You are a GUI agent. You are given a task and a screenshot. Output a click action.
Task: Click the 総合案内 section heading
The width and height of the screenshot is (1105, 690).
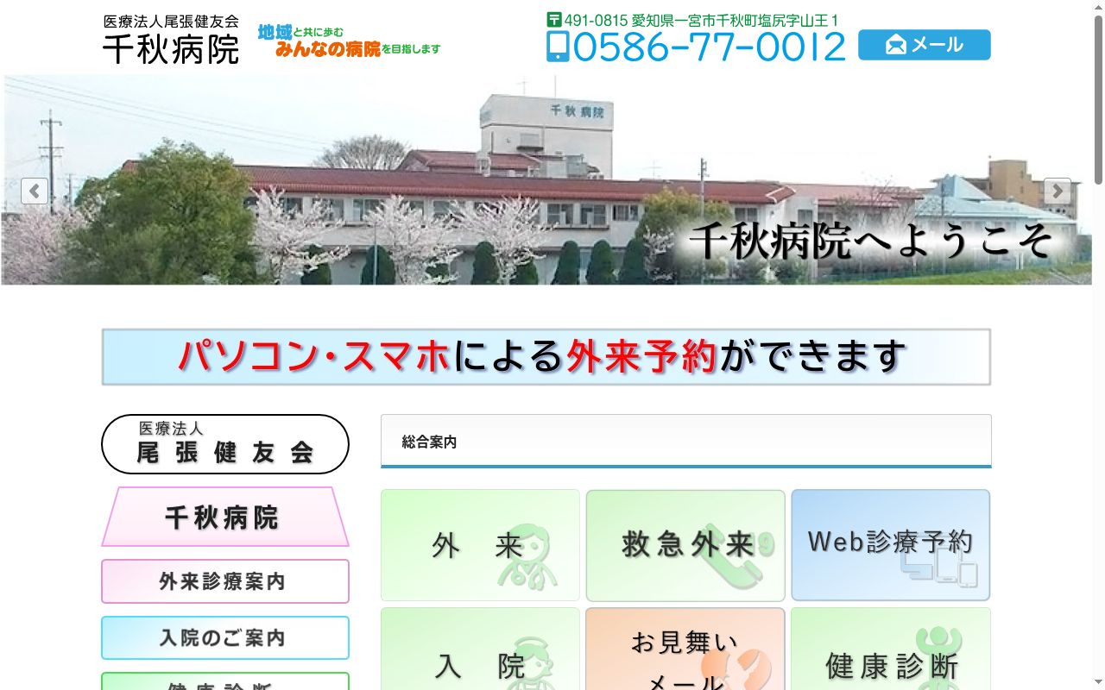pyautogui.click(x=686, y=442)
